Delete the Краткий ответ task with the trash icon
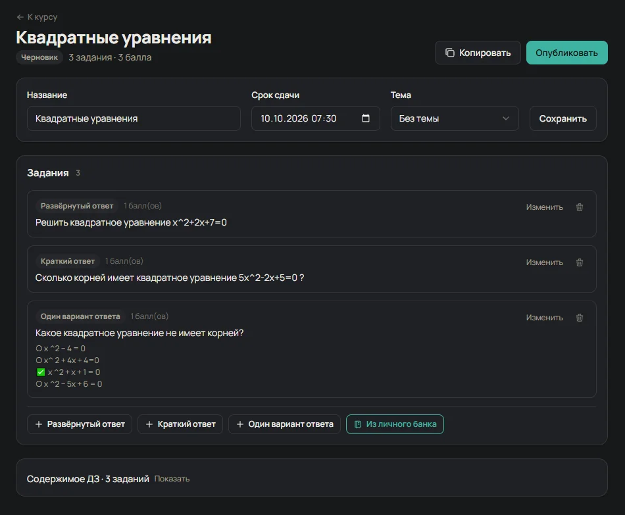The image size is (625, 515). pos(580,262)
